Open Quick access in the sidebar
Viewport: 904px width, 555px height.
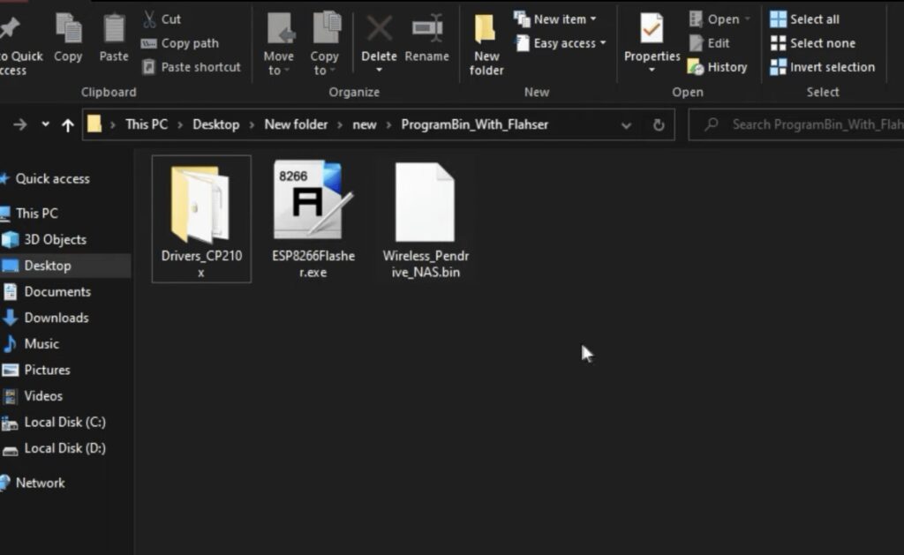52,178
